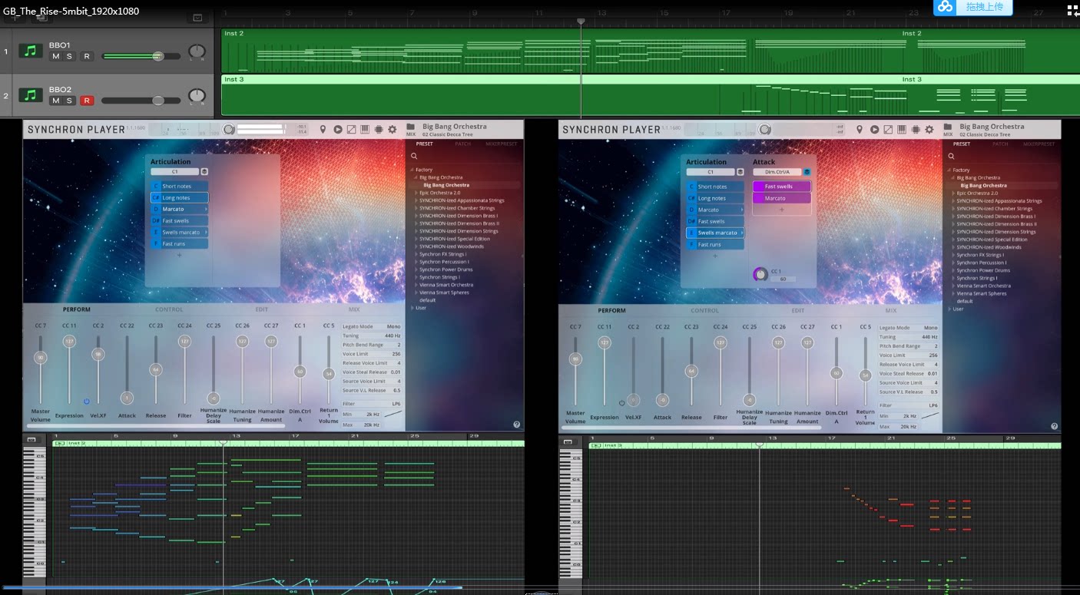Click the preset search icon in right Synchron Player
Image resolution: width=1080 pixels, height=595 pixels.
(951, 156)
